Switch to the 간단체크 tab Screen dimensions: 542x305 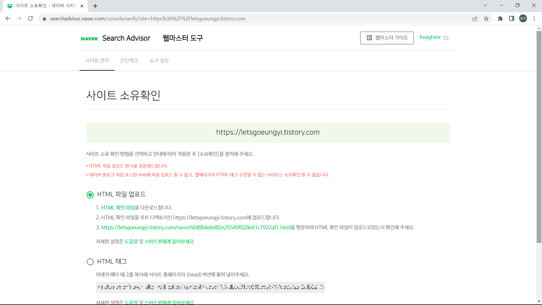(x=129, y=60)
